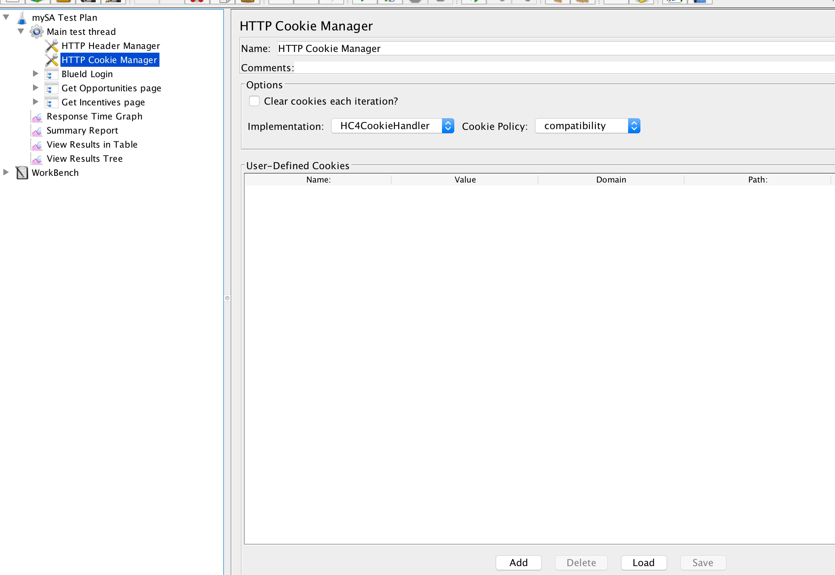This screenshot has width=835, height=575.
Task: Click the Add button to add a cookie
Action: 518,562
